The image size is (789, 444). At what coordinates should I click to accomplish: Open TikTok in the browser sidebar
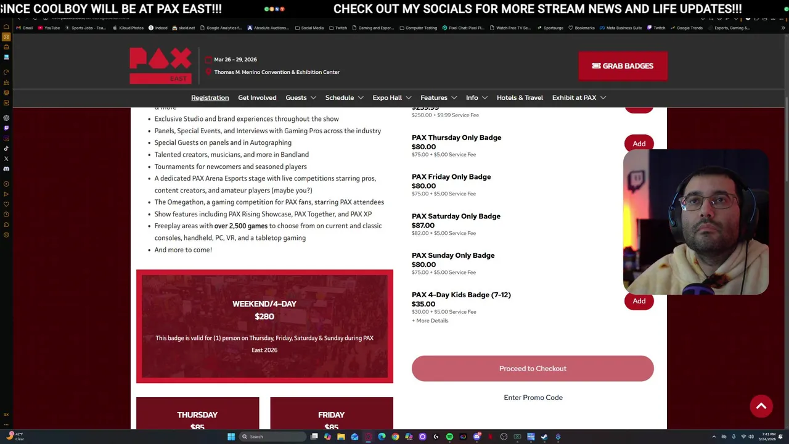(6, 148)
